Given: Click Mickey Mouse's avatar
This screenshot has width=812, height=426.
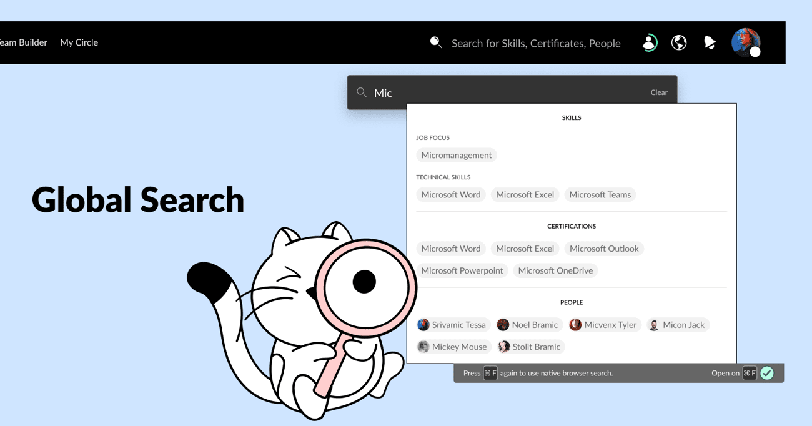Looking at the screenshot, I should (423, 347).
